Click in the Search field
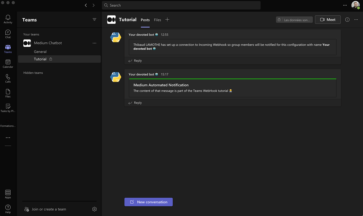 (x=181, y=5)
